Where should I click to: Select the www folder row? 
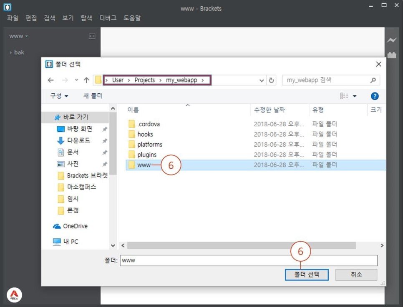[256, 165]
